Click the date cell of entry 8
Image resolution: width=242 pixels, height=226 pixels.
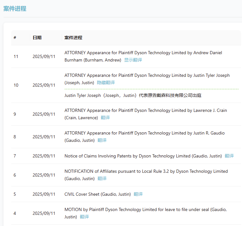coord(44,137)
